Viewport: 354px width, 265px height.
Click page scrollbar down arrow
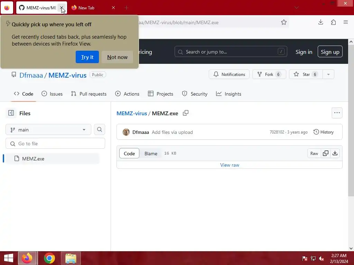coord(351,248)
